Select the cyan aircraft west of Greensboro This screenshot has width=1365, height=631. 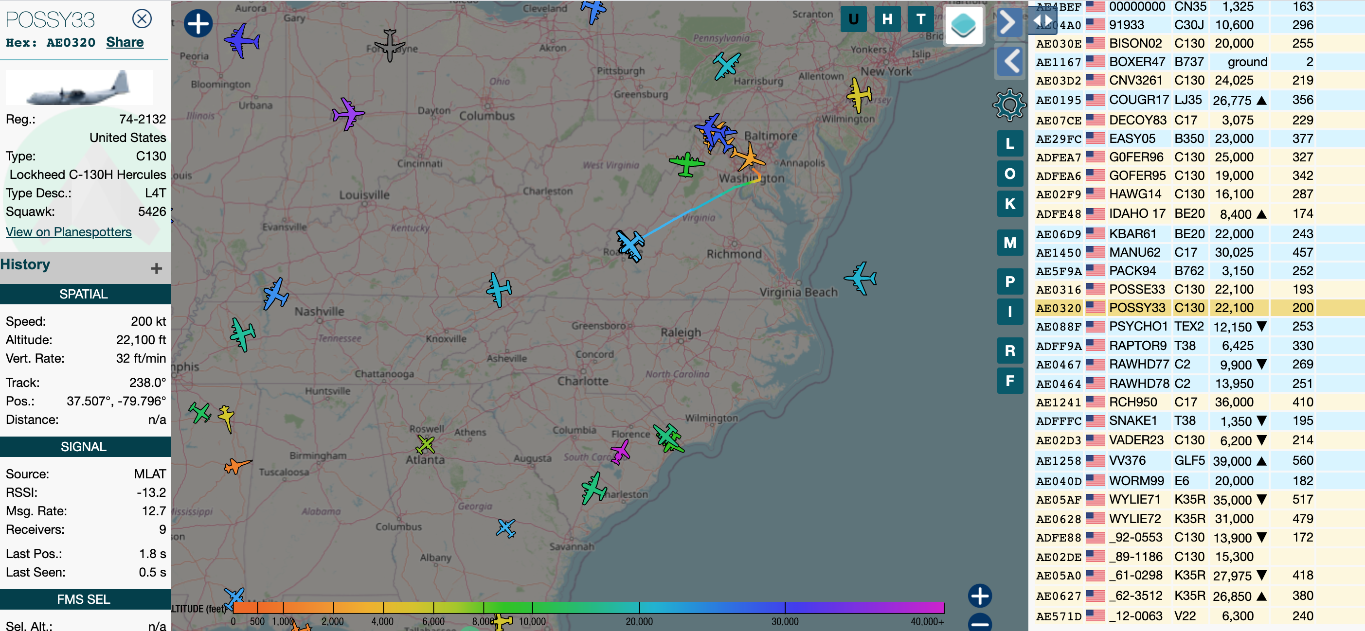click(499, 290)
